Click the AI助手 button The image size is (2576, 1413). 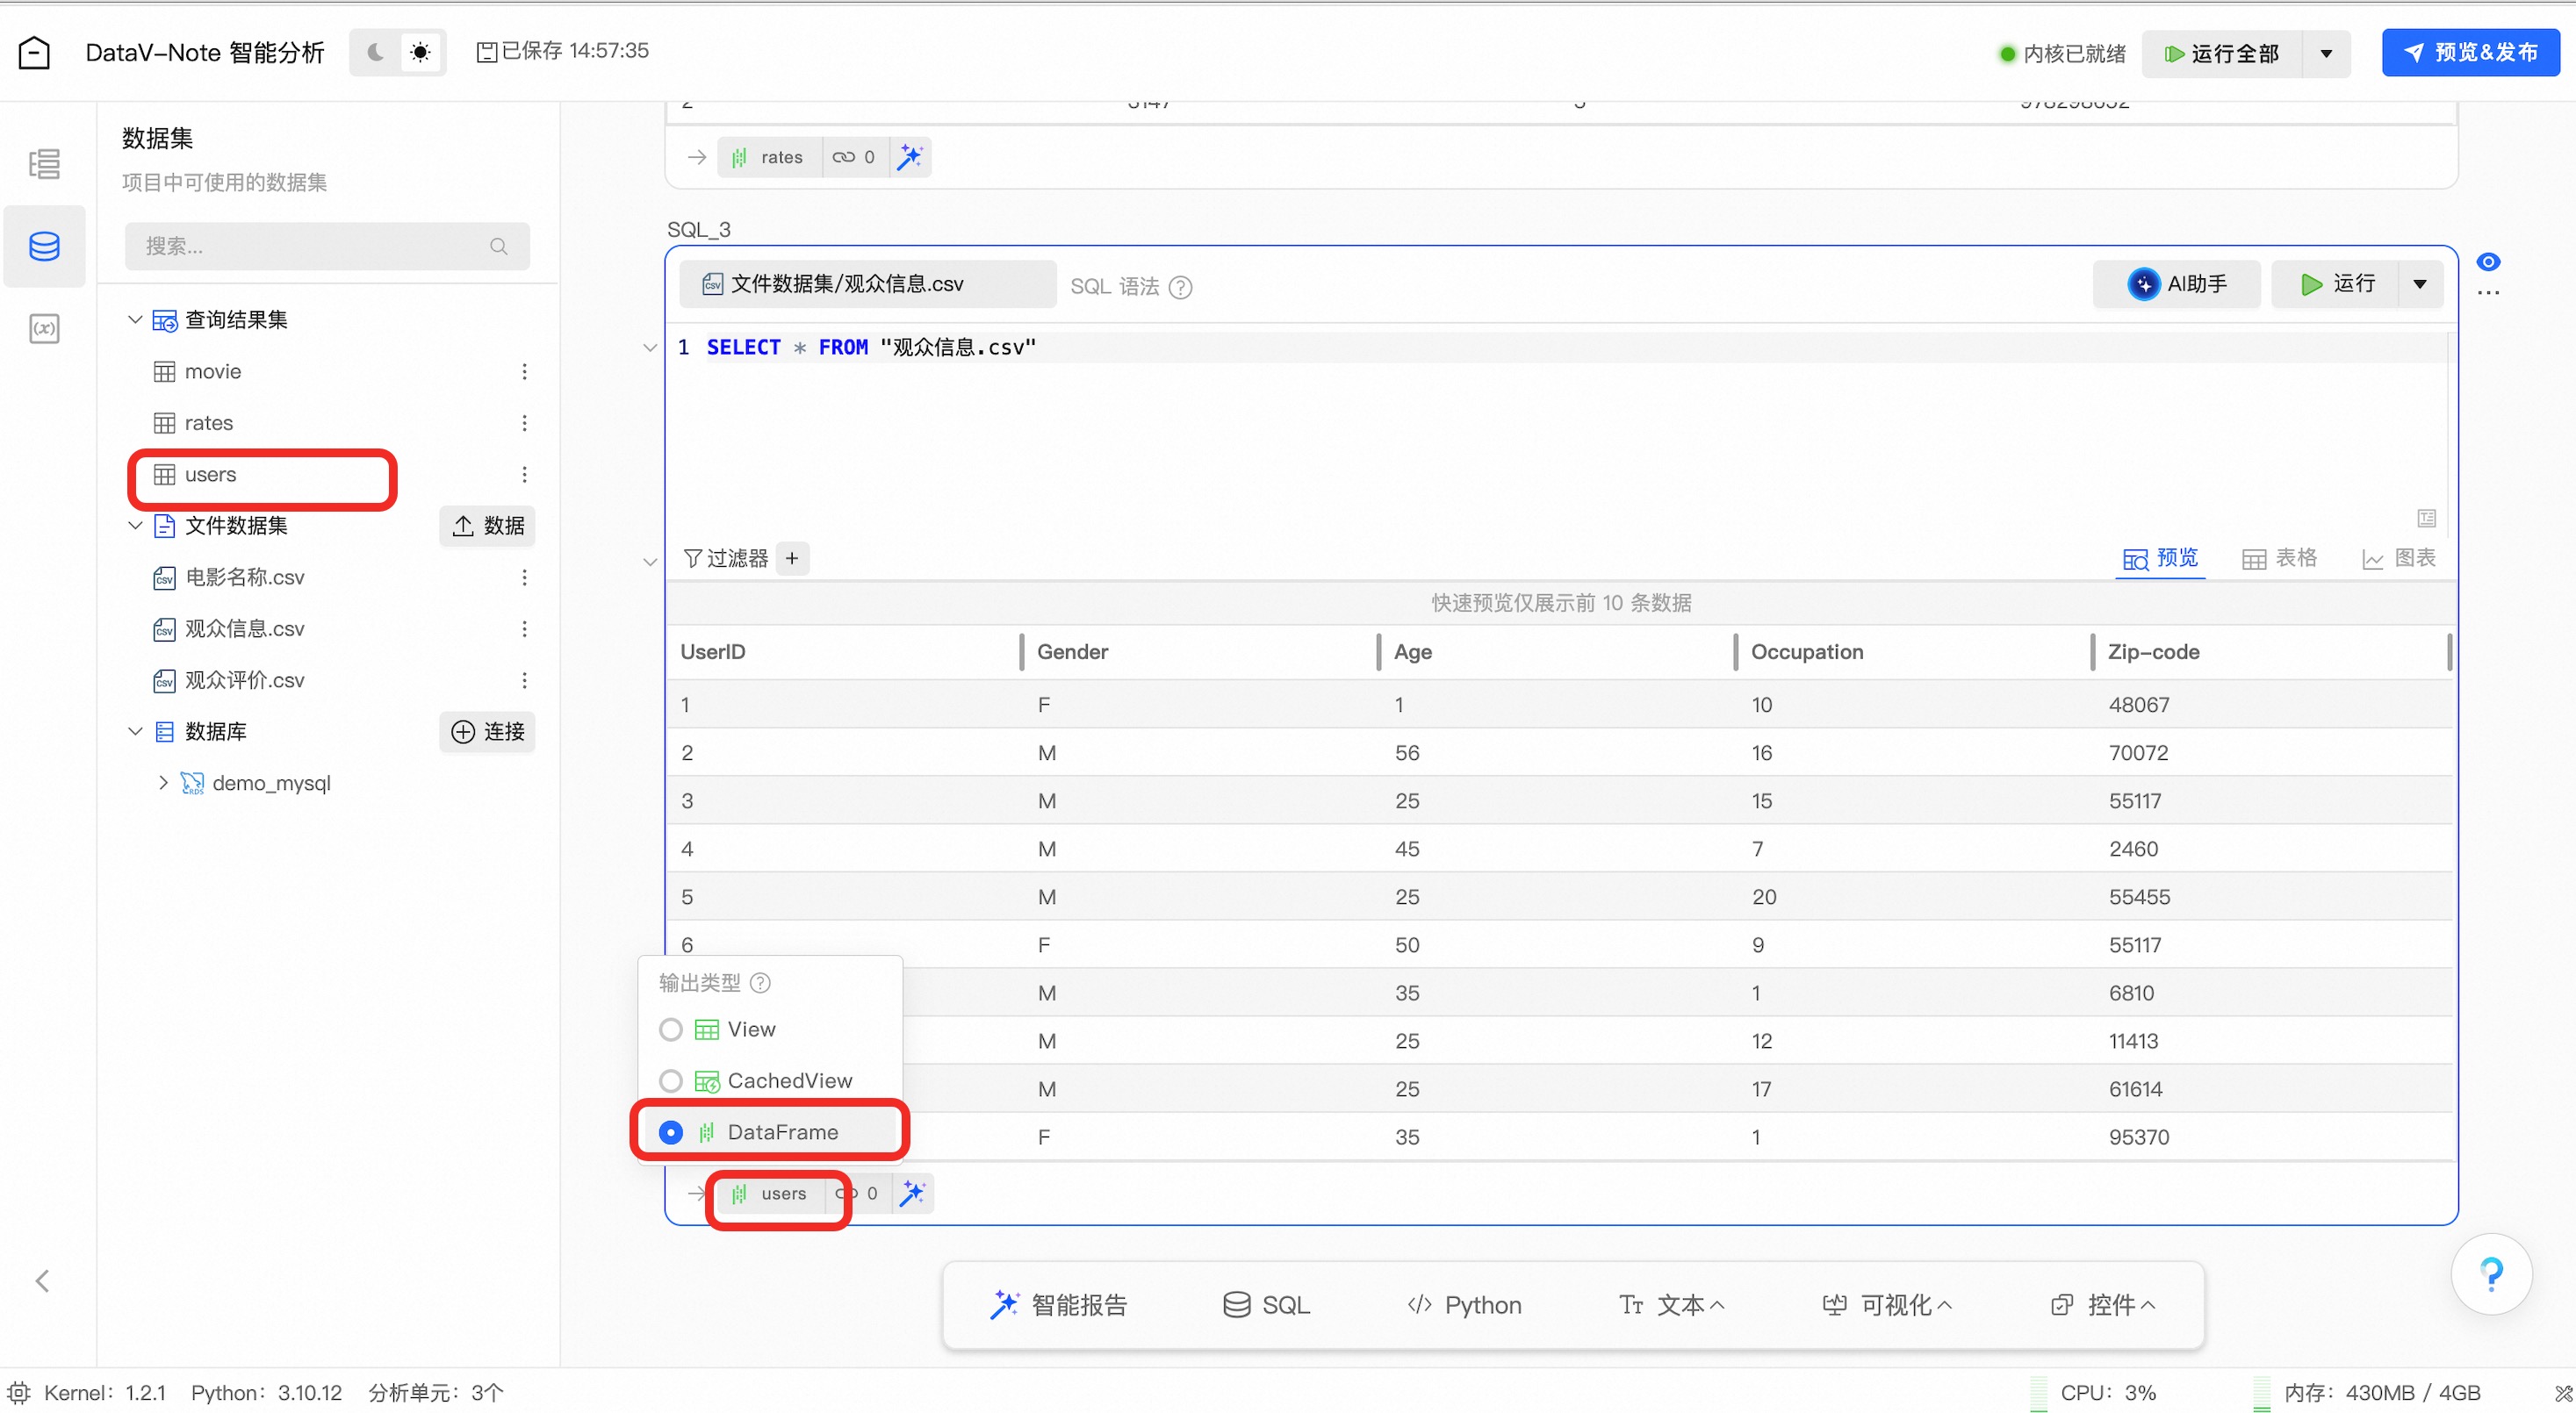coord(2176,283)
